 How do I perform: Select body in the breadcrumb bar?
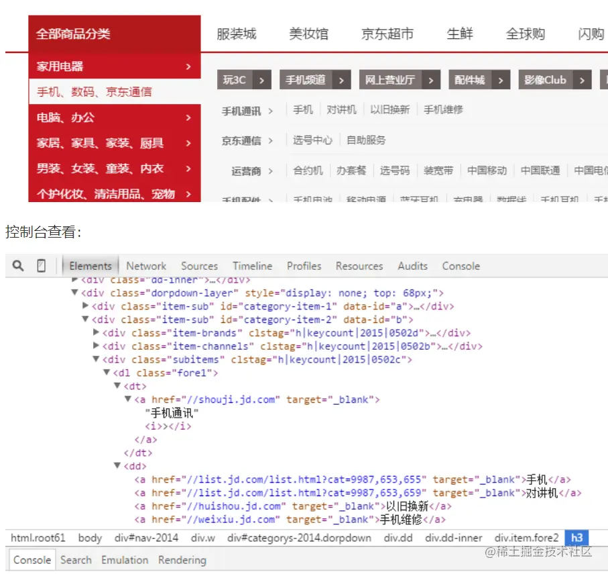click(x=90, y=538)
